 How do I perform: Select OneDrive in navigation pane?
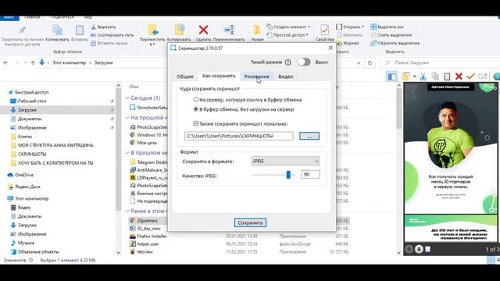coord(24,175)
